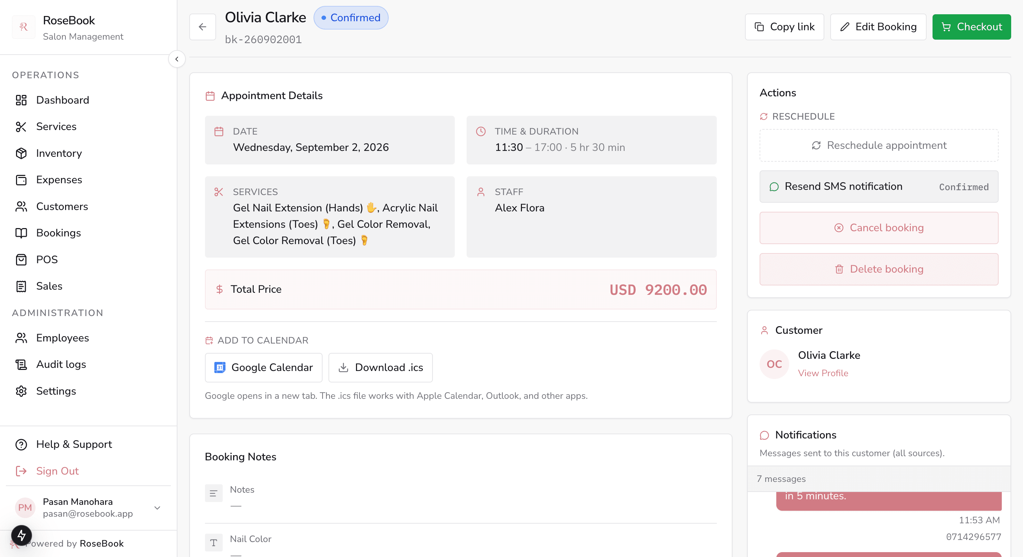Click the Total Price USD 9200.00 amount
1023x557 pixels.
point(658,290)
